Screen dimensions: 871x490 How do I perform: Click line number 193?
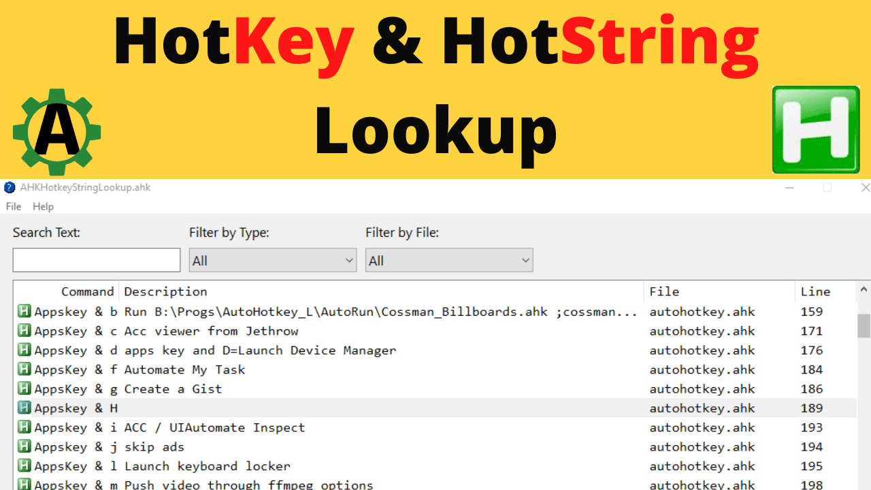[x=812, y=427]
